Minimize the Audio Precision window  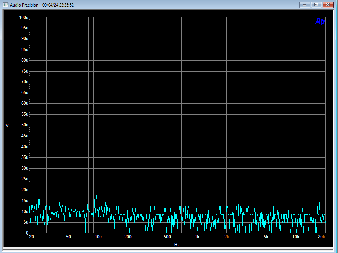(304, 5)
